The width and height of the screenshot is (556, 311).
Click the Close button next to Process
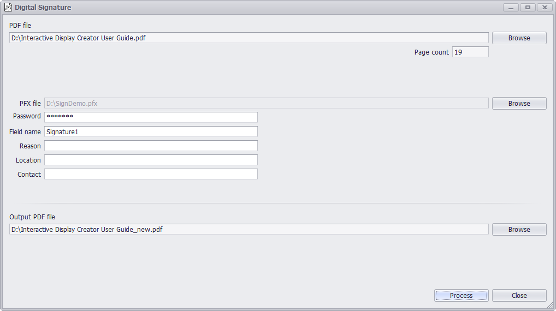[x=519, y=295]
